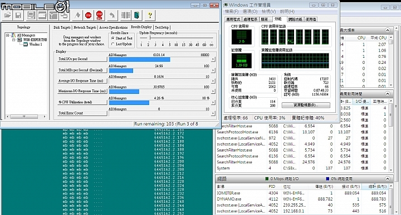Select the Worker 1 icon in Topology
The height and width of the screenshot is (215, 401).
25,44
